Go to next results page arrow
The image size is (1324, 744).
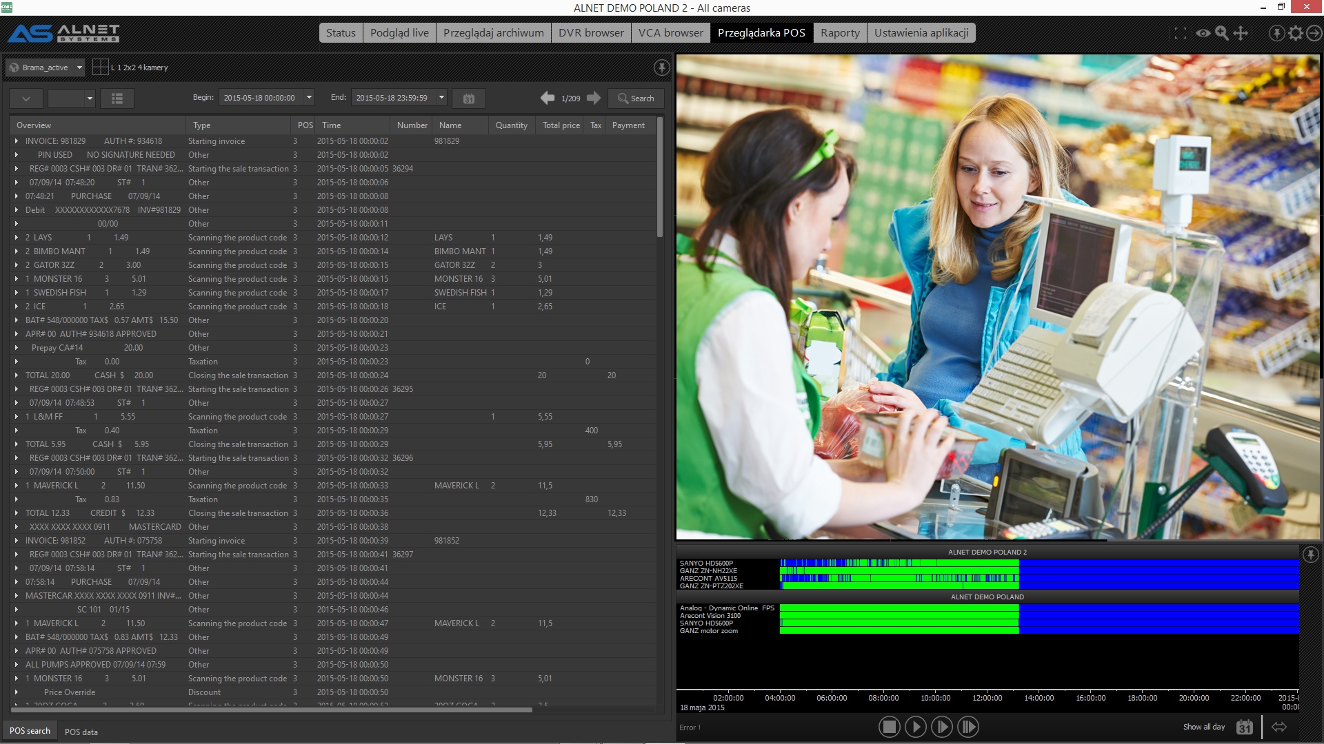tap(594, 98)
